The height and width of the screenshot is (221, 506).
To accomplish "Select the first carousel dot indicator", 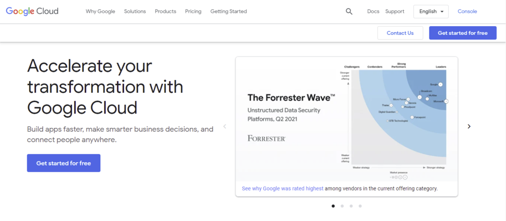I will (333, 206).
